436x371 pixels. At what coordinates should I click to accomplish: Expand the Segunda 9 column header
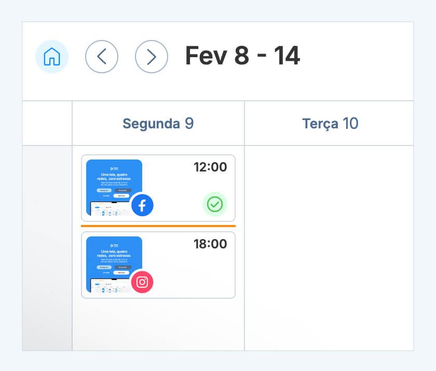[x=158, y=123]
